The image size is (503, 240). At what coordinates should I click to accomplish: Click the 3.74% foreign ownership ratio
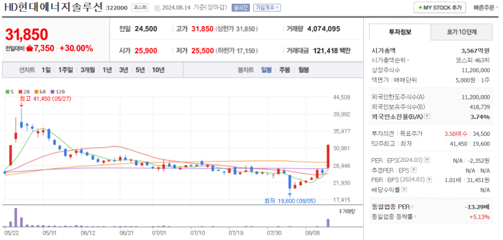pos(480,117)
